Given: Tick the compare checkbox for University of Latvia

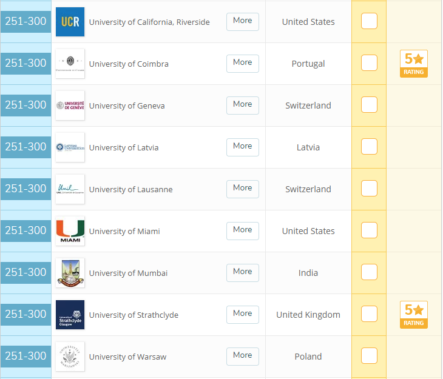Looking at the screenshot, I should coord(369,147).
